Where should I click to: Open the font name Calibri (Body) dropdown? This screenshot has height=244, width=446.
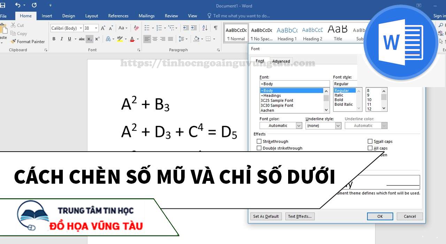click(x=81, y=28)
